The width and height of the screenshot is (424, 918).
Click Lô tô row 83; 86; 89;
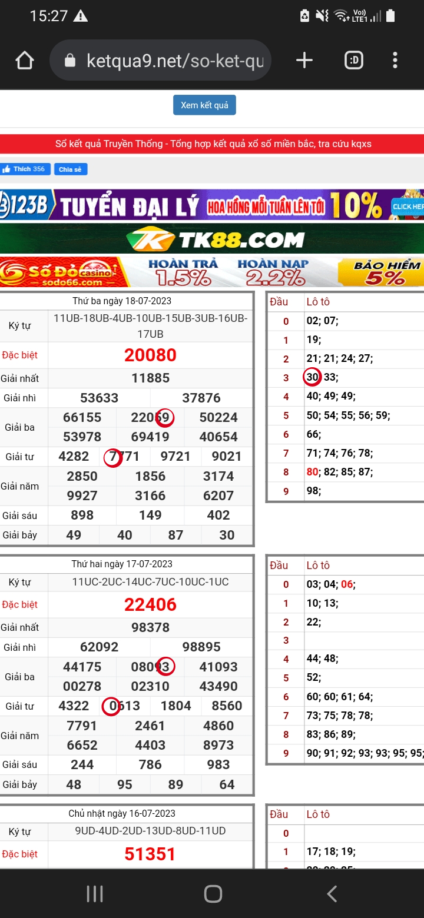coord(331,734)
